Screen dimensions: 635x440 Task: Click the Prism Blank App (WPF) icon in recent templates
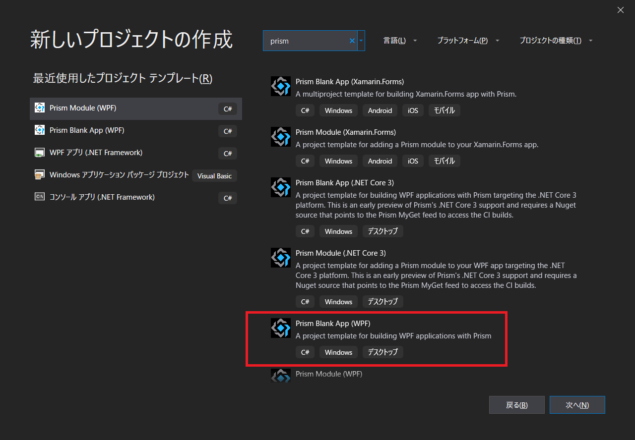coord(40,130)
